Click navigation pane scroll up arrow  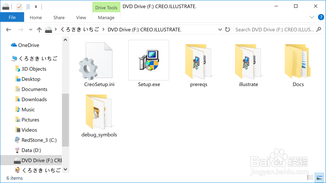[x=65, y=40]
